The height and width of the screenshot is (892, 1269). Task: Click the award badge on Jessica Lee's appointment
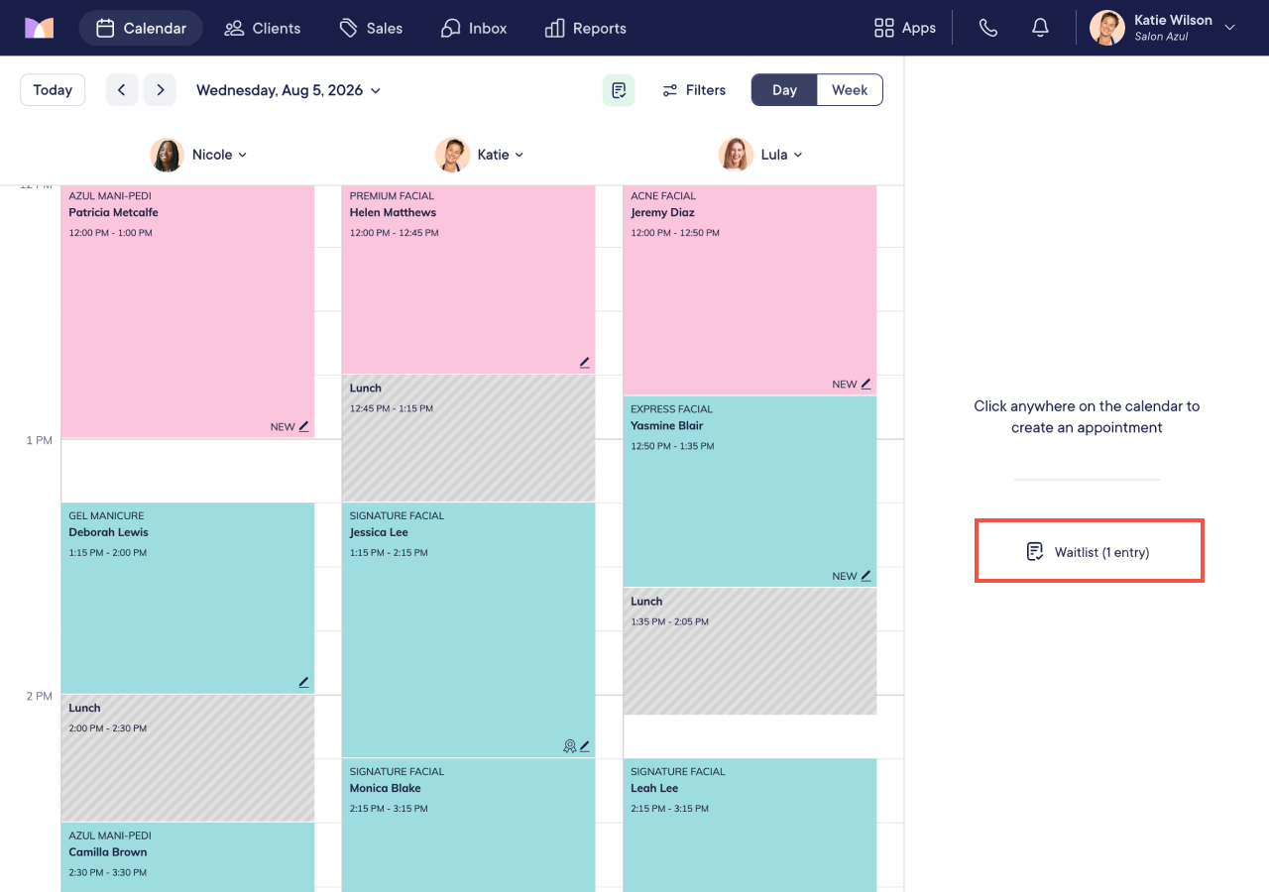coord(570,746)
